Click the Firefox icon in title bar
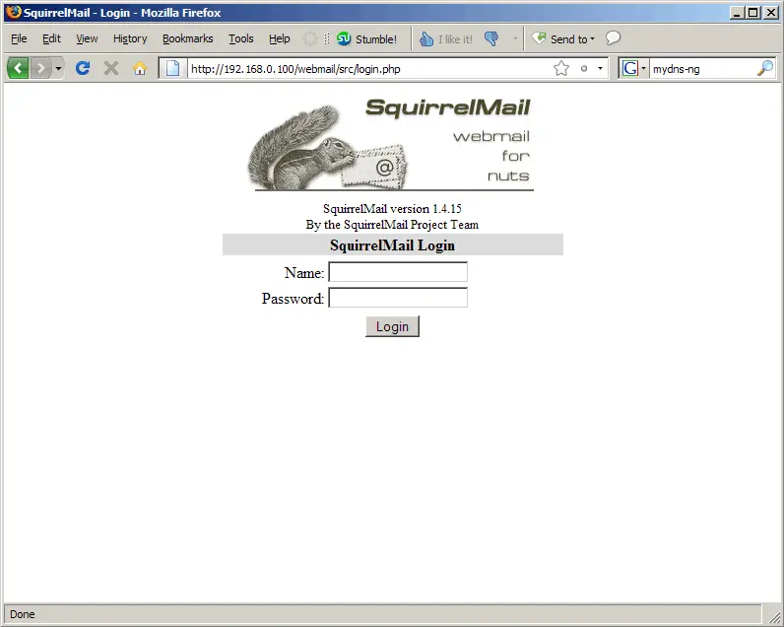784x627 pixels. click(x=14, y=12)
